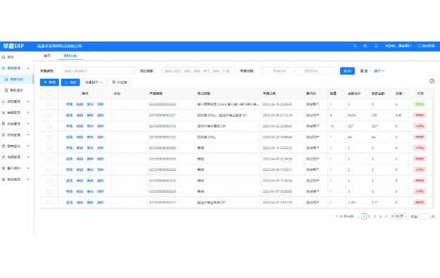This screenshot has height=278, width=440.
Task: Click 复制 link in the last table row
Action: (90, 203)
